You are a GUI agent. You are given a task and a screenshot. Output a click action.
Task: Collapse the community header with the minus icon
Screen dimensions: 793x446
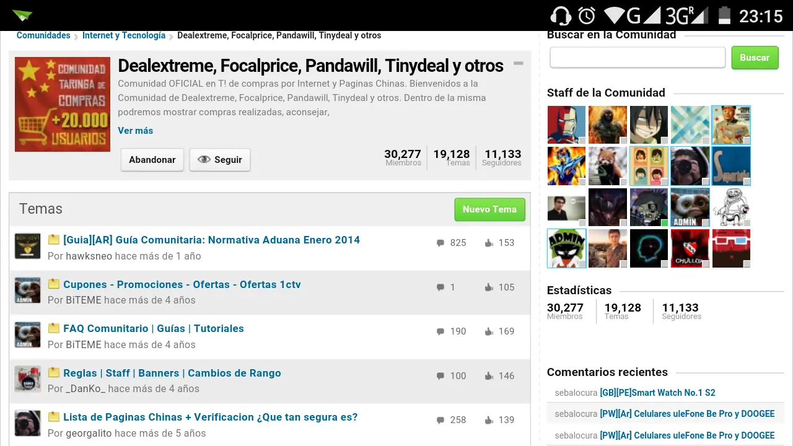[x=519, y=63]
